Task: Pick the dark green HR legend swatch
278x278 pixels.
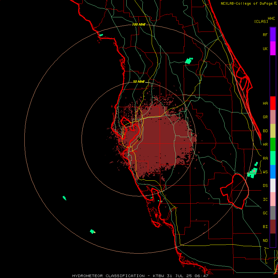Action: 273,145
